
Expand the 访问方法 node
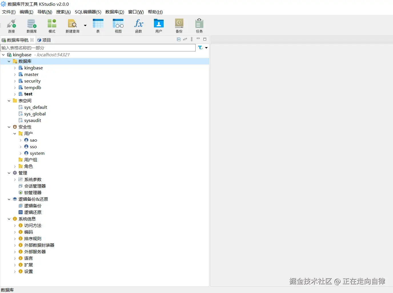(x=15, y=226)
